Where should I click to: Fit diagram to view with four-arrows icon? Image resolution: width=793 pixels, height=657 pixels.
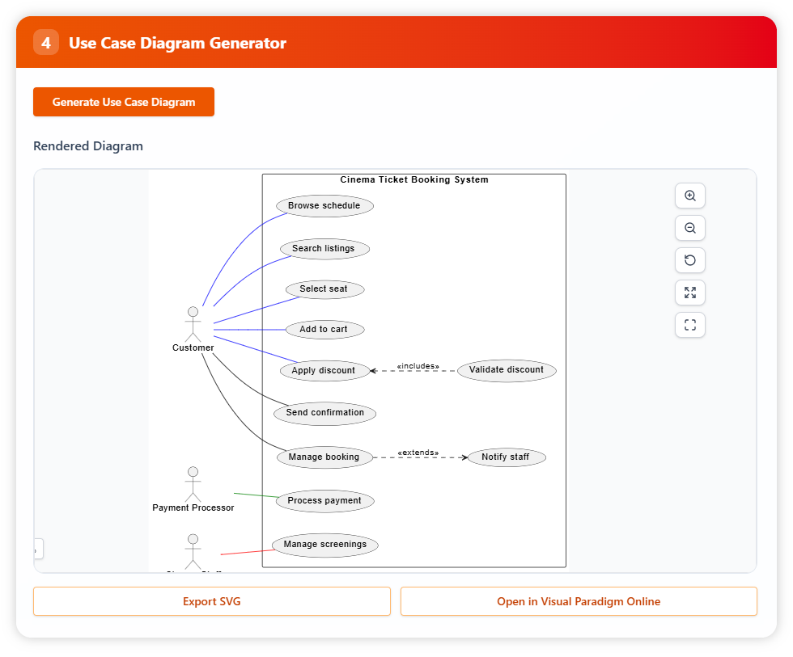click(690, 293)
